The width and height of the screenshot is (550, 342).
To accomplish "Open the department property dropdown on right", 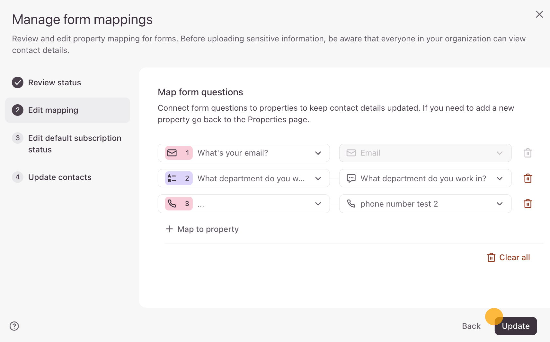I will 499,178.
